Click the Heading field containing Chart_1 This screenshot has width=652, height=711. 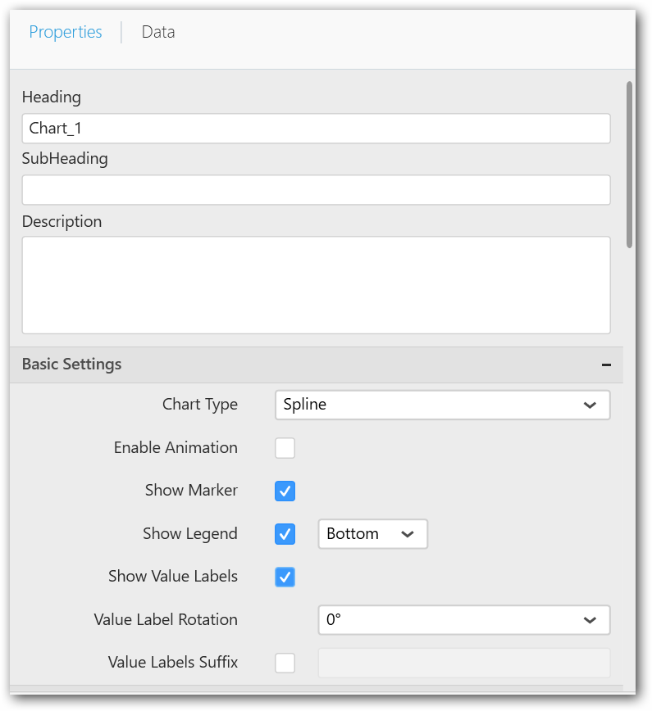point(316,129)
